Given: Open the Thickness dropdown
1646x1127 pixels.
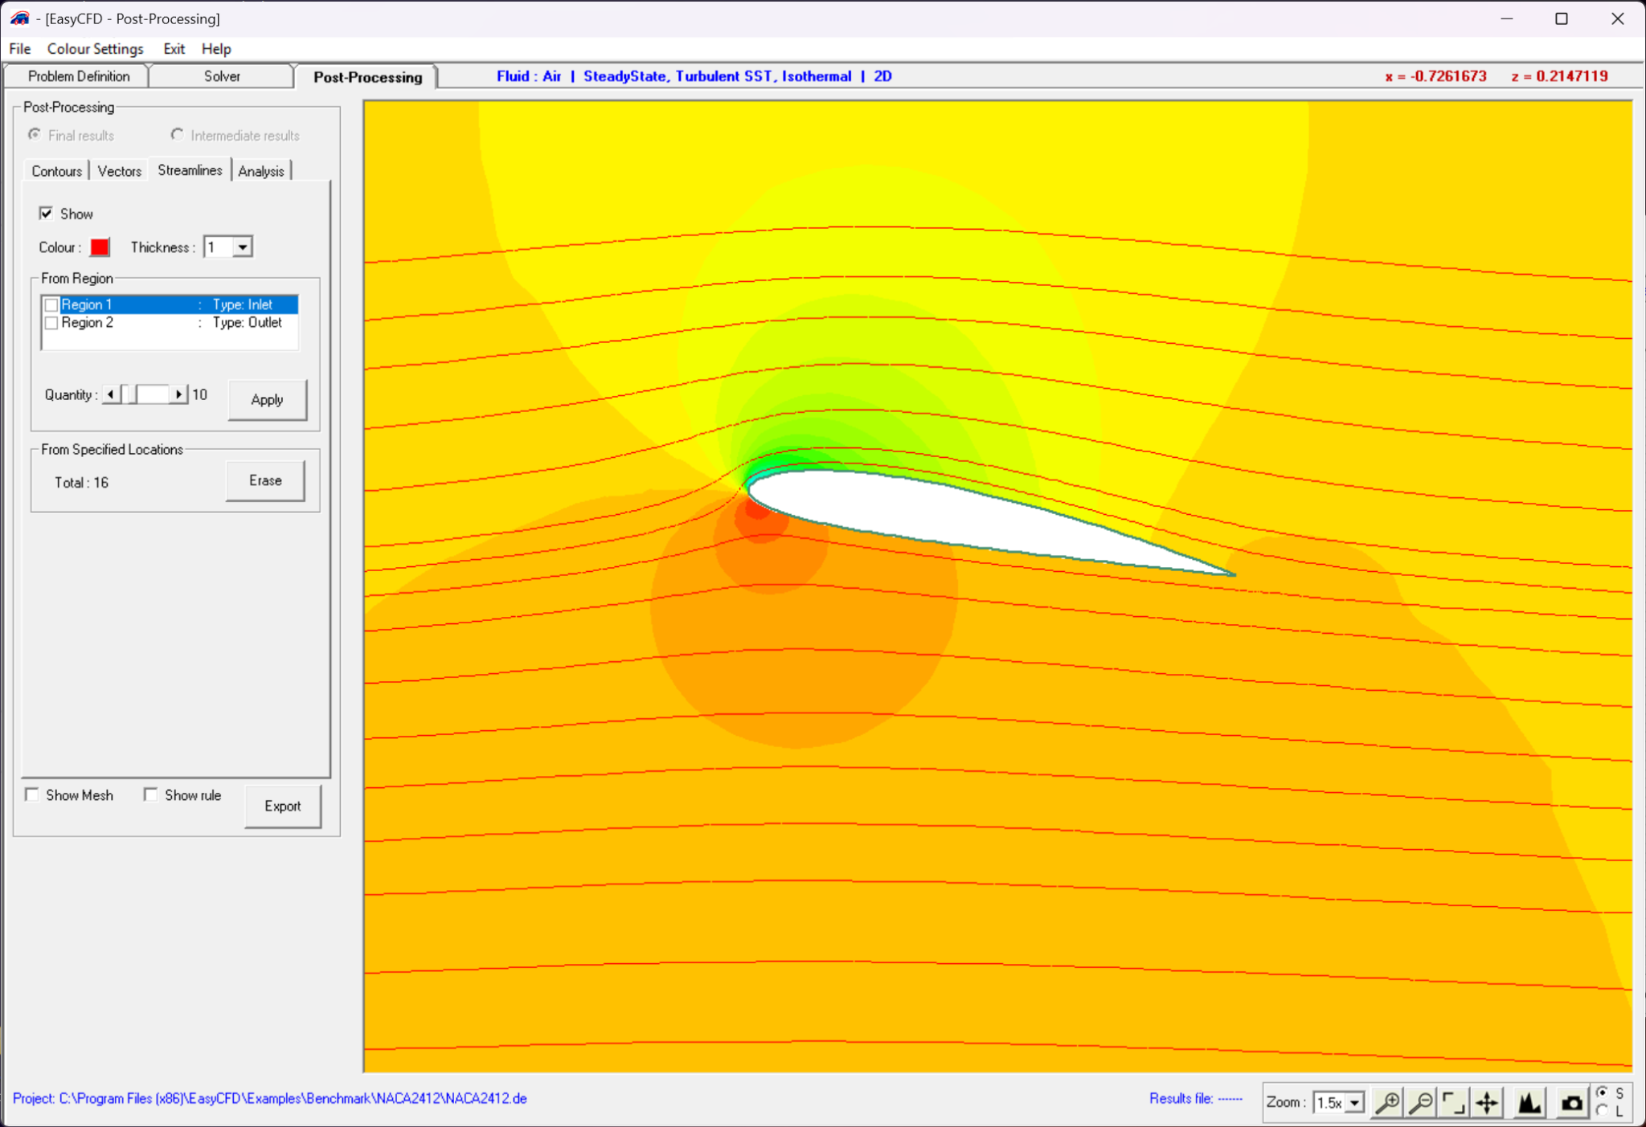Looking at the screenshot, I should [x=242, y=247].
